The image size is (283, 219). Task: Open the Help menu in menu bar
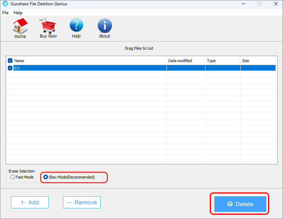pyautogui.click(x=18, y=13)
